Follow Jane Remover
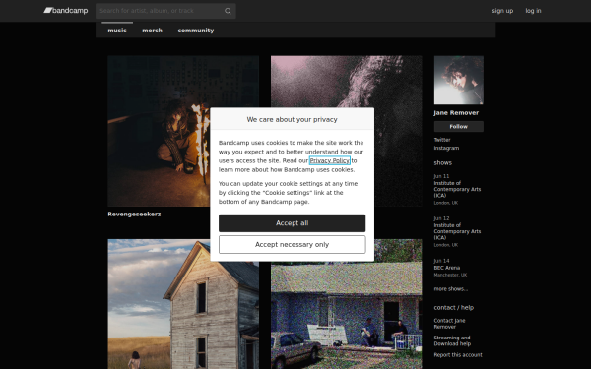This screenshot has height=369, width=591. pyautogui.click(x=459, y=127)
